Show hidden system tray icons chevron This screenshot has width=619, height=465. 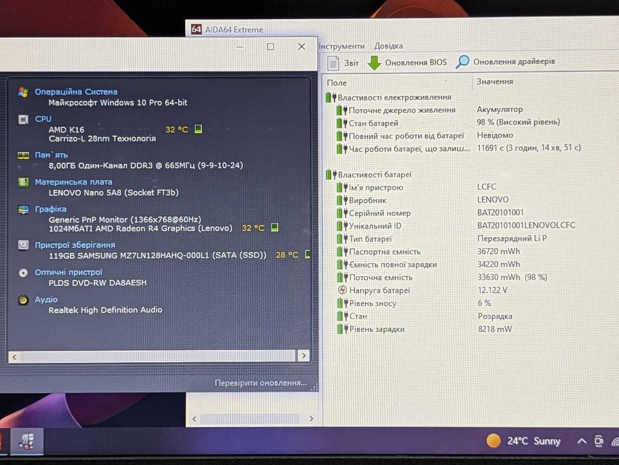[582, 441]
